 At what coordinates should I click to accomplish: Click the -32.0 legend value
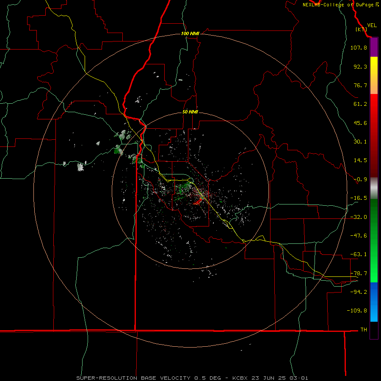coord(359,217)
